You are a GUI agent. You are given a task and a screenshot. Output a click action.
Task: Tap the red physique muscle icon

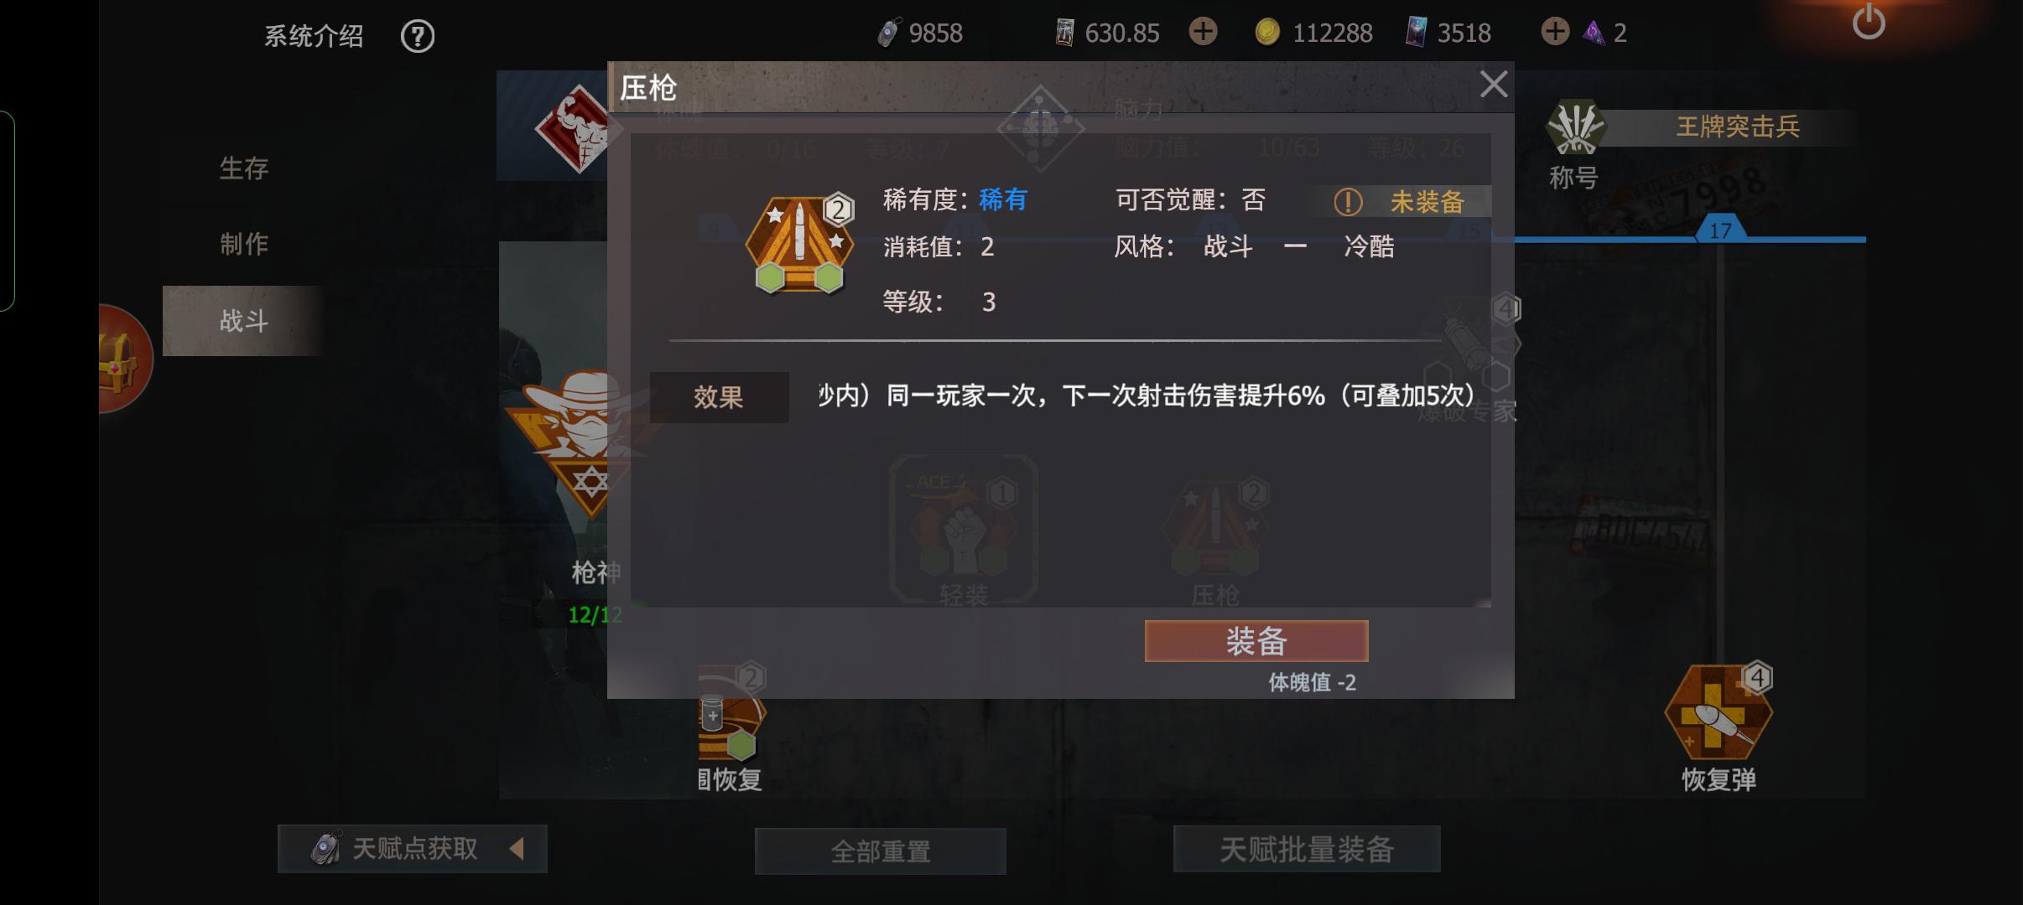(578, 129)
